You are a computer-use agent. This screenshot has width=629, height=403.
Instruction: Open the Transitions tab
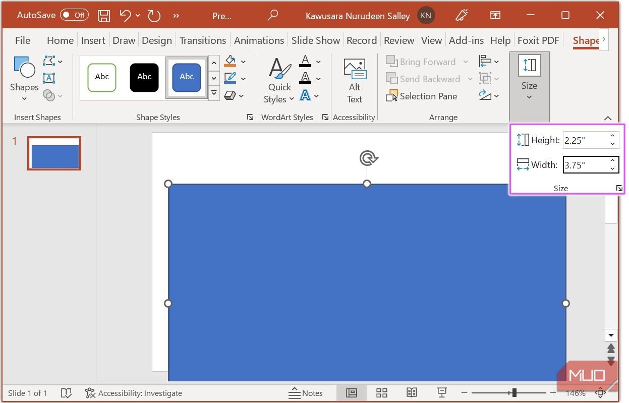click(203, 40)
